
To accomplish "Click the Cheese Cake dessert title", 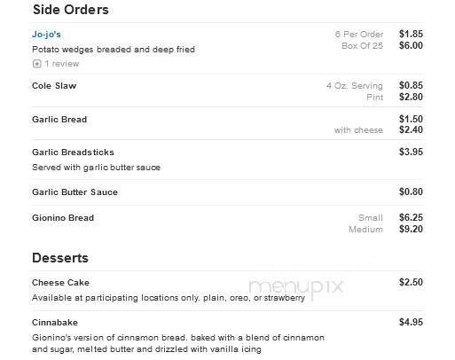I will (x=60, y=283).
